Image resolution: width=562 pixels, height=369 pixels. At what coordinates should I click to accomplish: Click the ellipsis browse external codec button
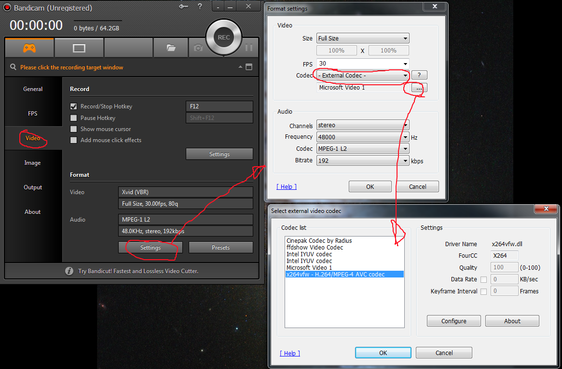[419, 88]
